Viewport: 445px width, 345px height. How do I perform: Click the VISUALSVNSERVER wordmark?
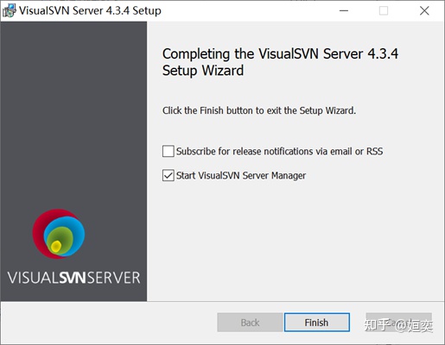pos(73,278)
